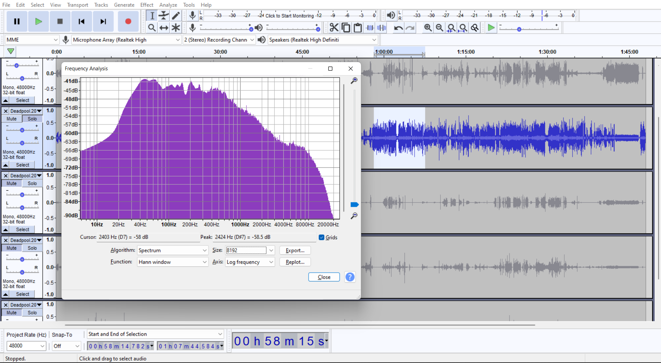Mute the selected blue waveform track

(11, 119)
